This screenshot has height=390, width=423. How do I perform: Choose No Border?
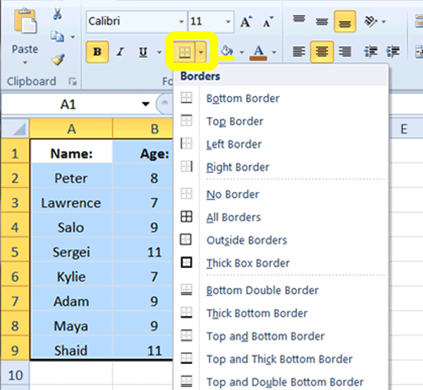click(281, 195)
